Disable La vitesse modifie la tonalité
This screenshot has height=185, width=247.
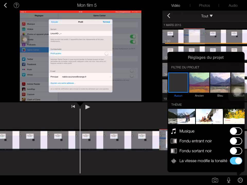[236, 161]
